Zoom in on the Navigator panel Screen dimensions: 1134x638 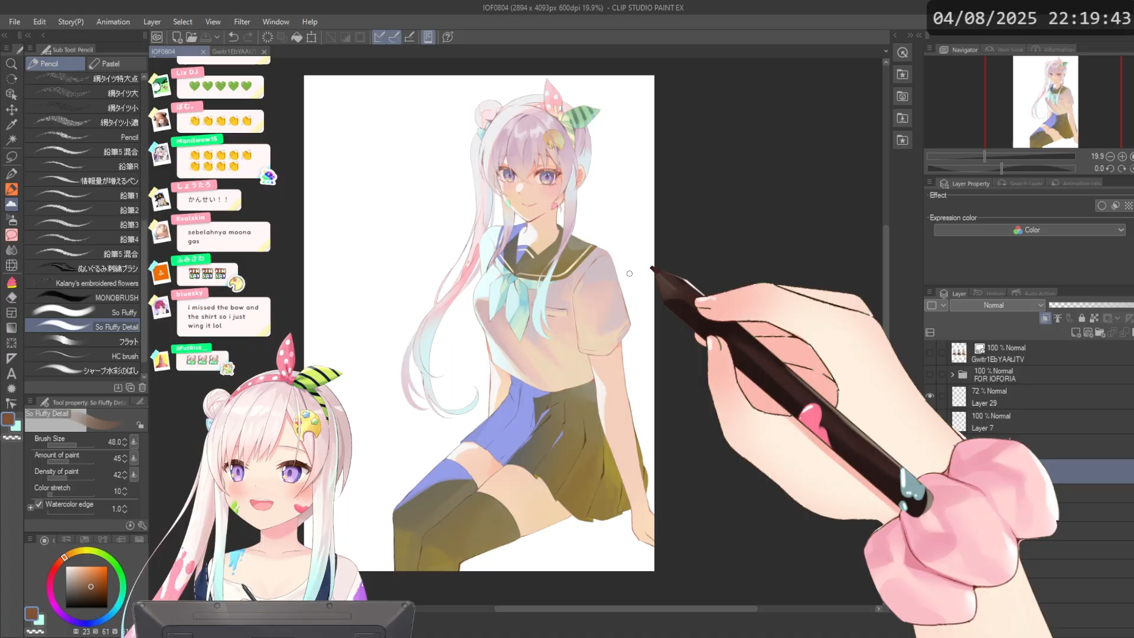point(1122,157)
